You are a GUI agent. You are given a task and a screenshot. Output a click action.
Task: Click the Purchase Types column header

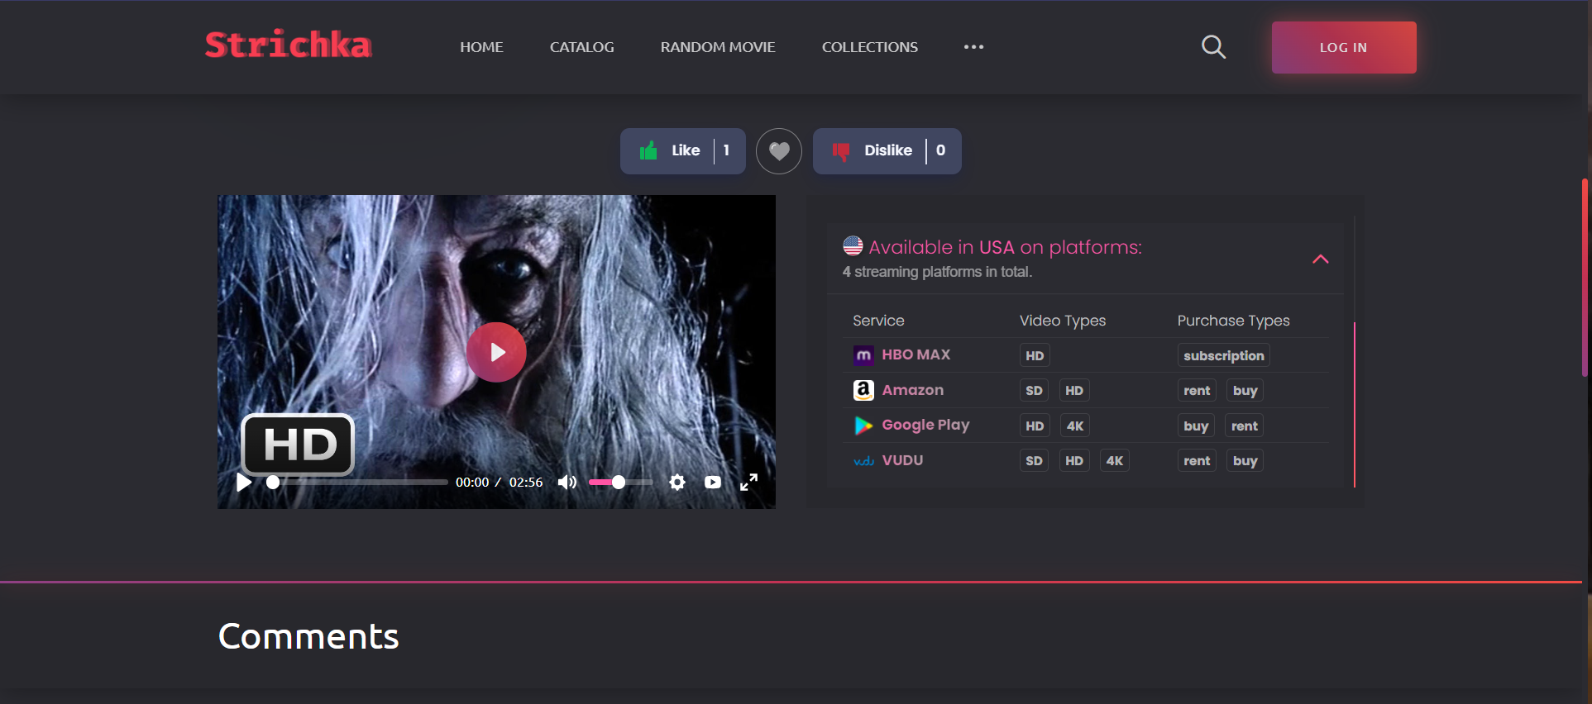(1233, 321)
